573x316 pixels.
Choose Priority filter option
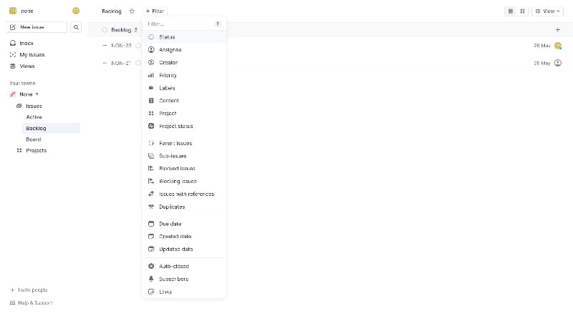(x=184, y=75)
